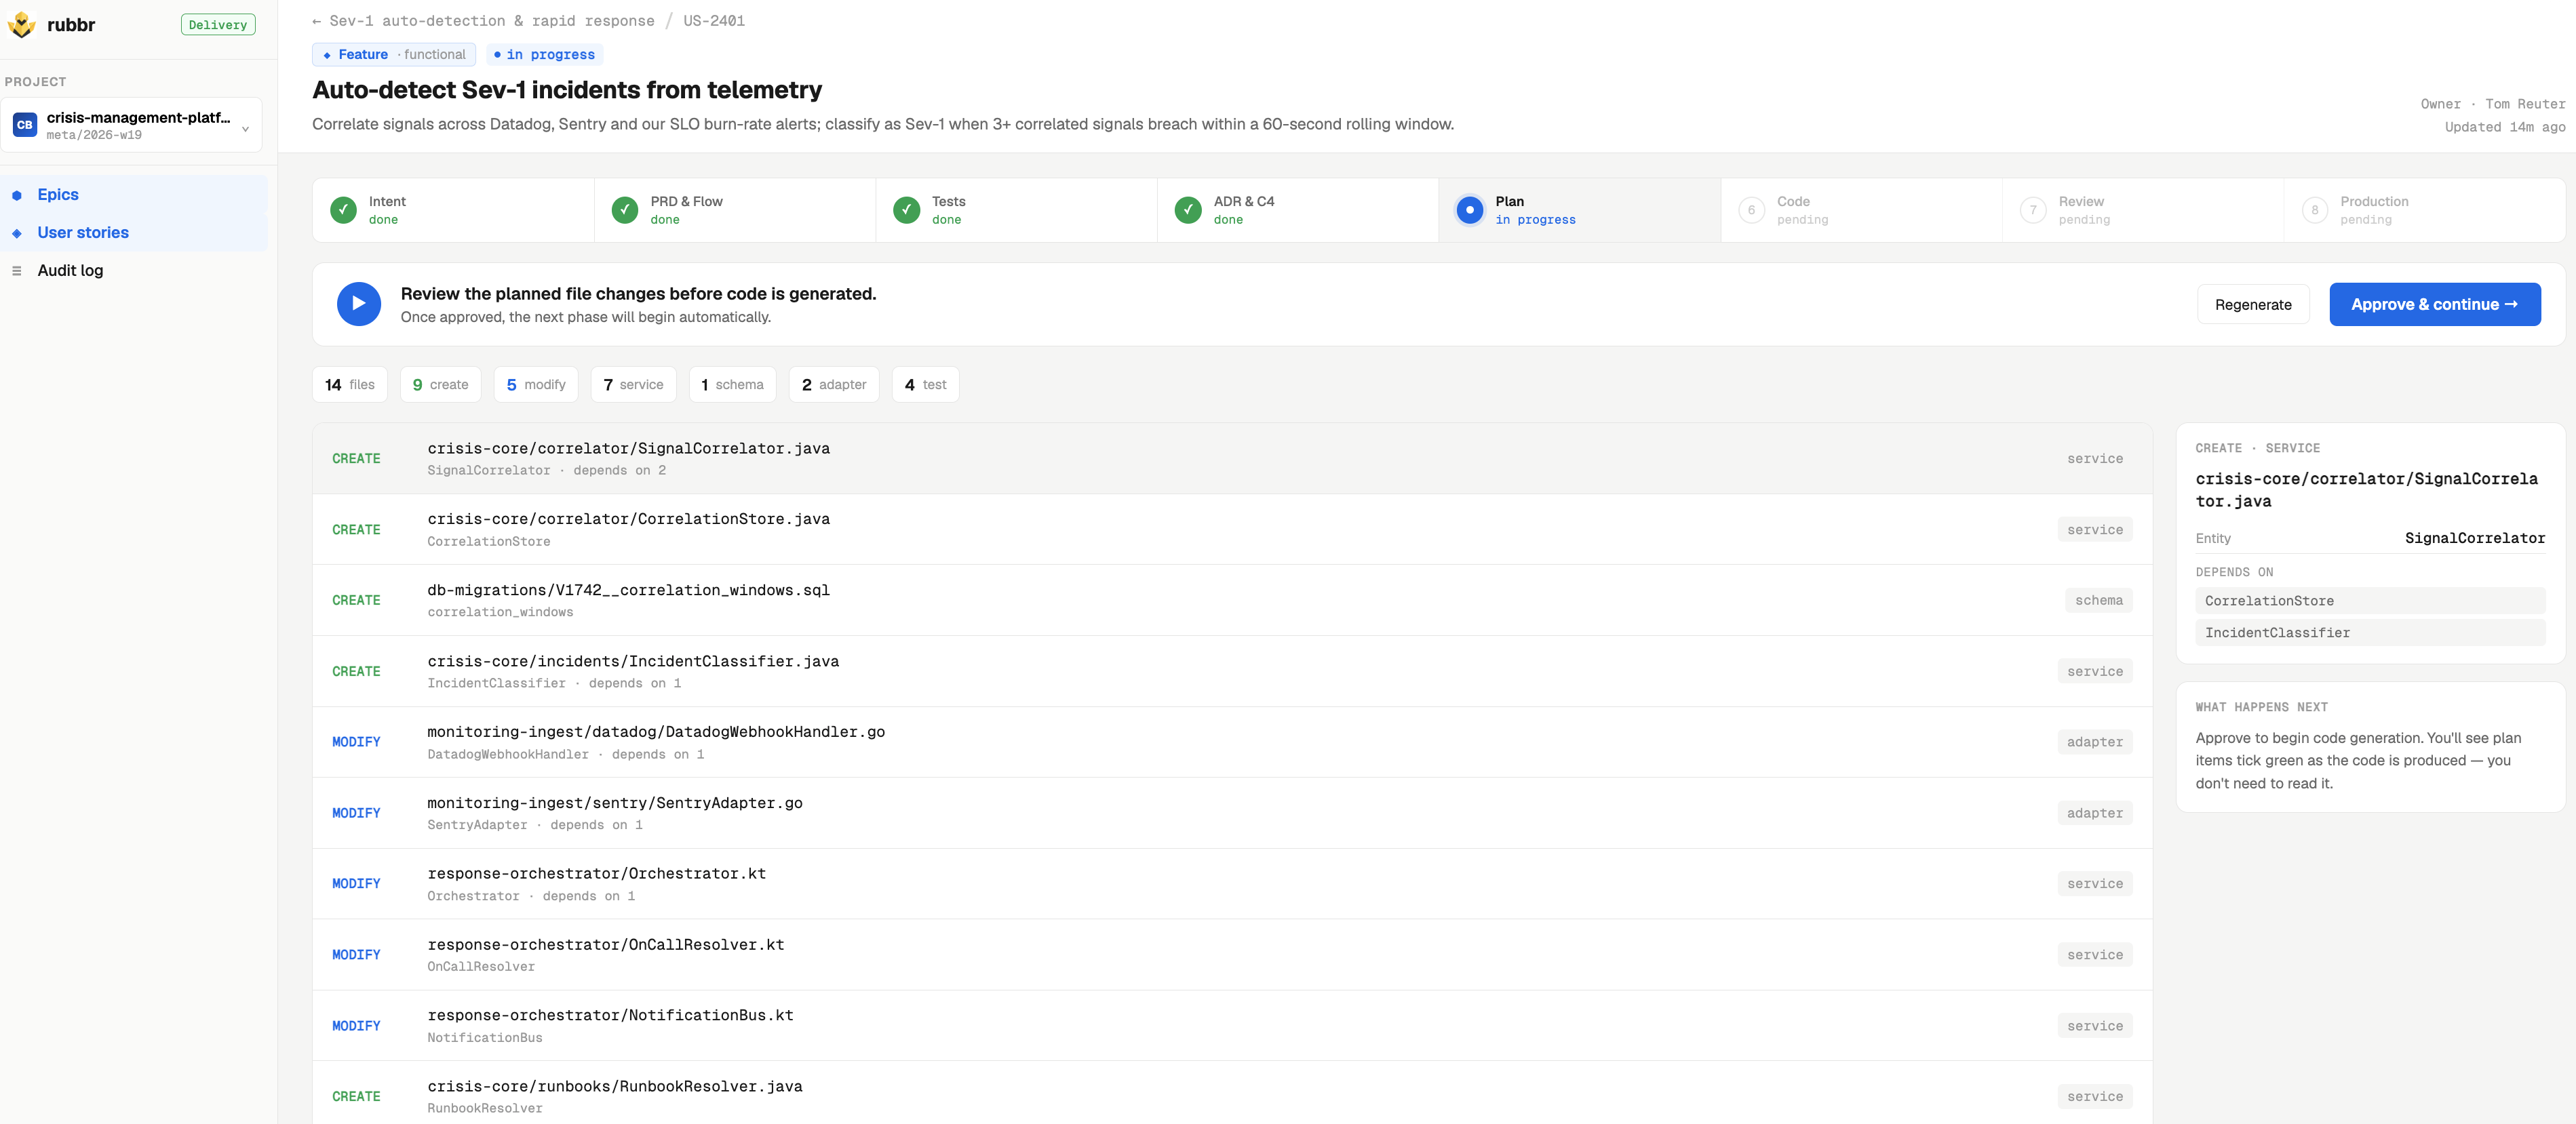Click the green check icon for Intent step
2576x1124 pixels.
(343, 209)
